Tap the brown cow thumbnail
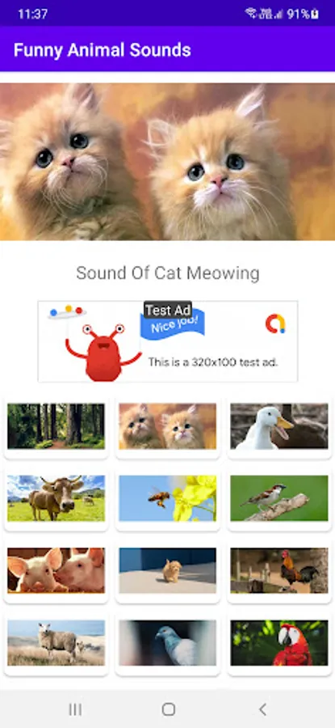 coord(56,498)
